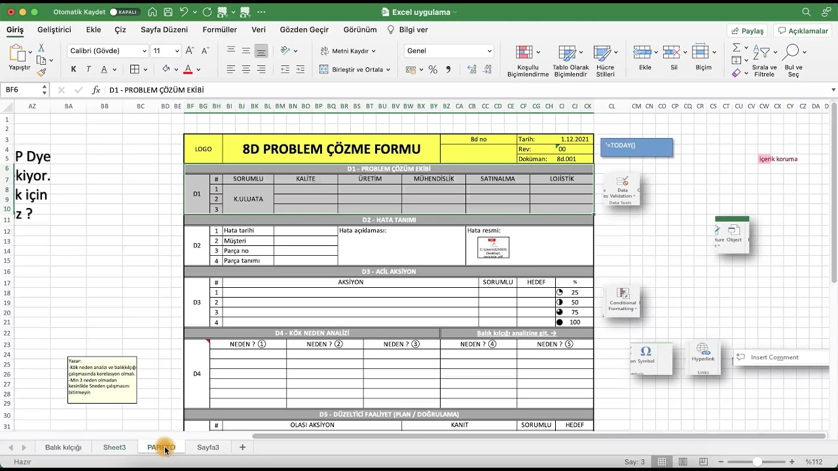Viewport: 838px width, 471px height.
Task: Toggle Bold formatting K button
Action: [73, 69]
